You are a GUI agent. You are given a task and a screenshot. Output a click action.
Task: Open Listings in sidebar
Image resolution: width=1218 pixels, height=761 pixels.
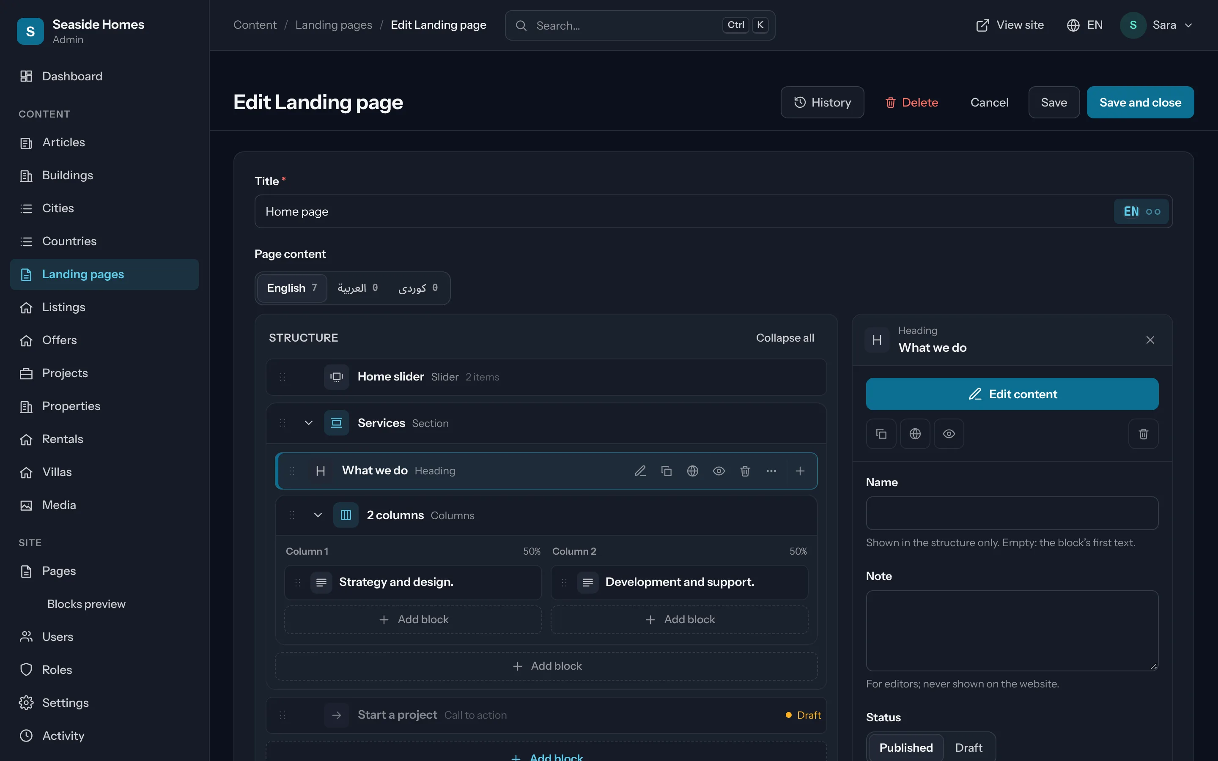(104, 307)
